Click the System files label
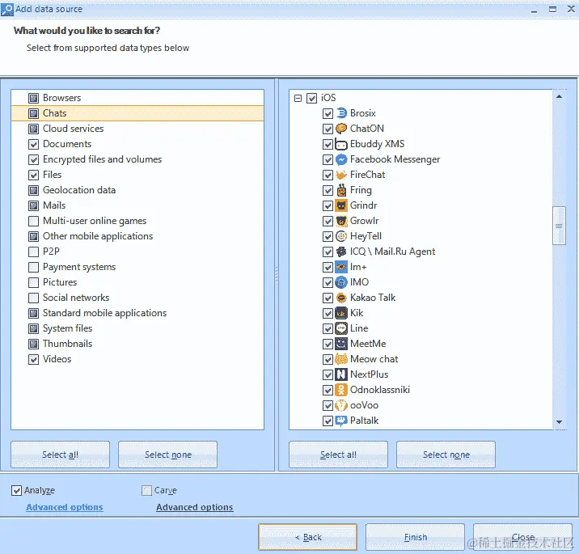This screenshot has height=554, width=579. (x=68, y=328)
